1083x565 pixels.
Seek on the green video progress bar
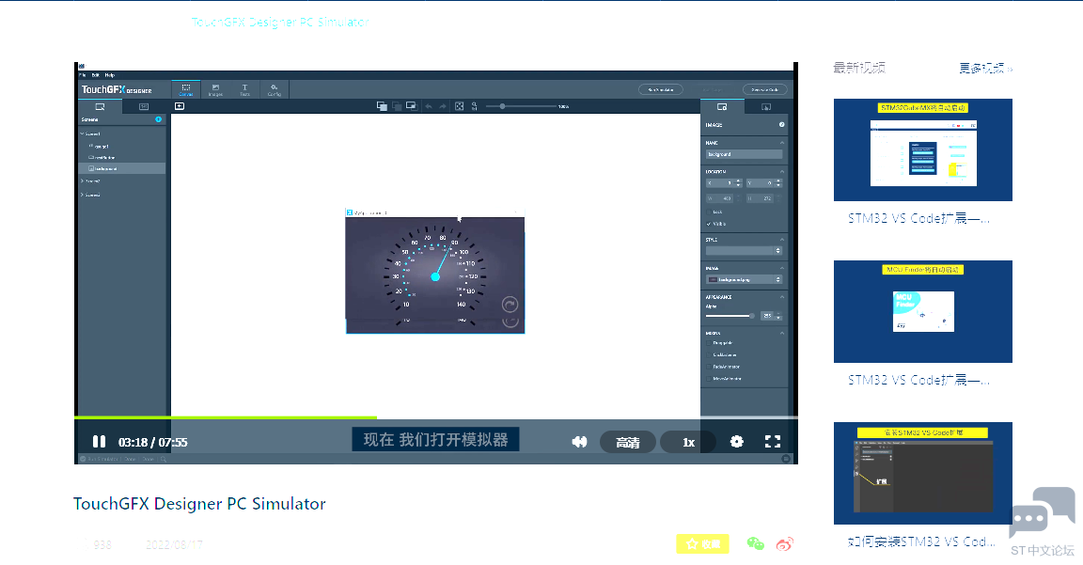click(226, 417)
